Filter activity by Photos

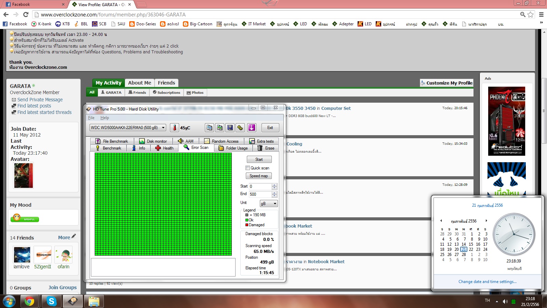click(x=195, y=92)
